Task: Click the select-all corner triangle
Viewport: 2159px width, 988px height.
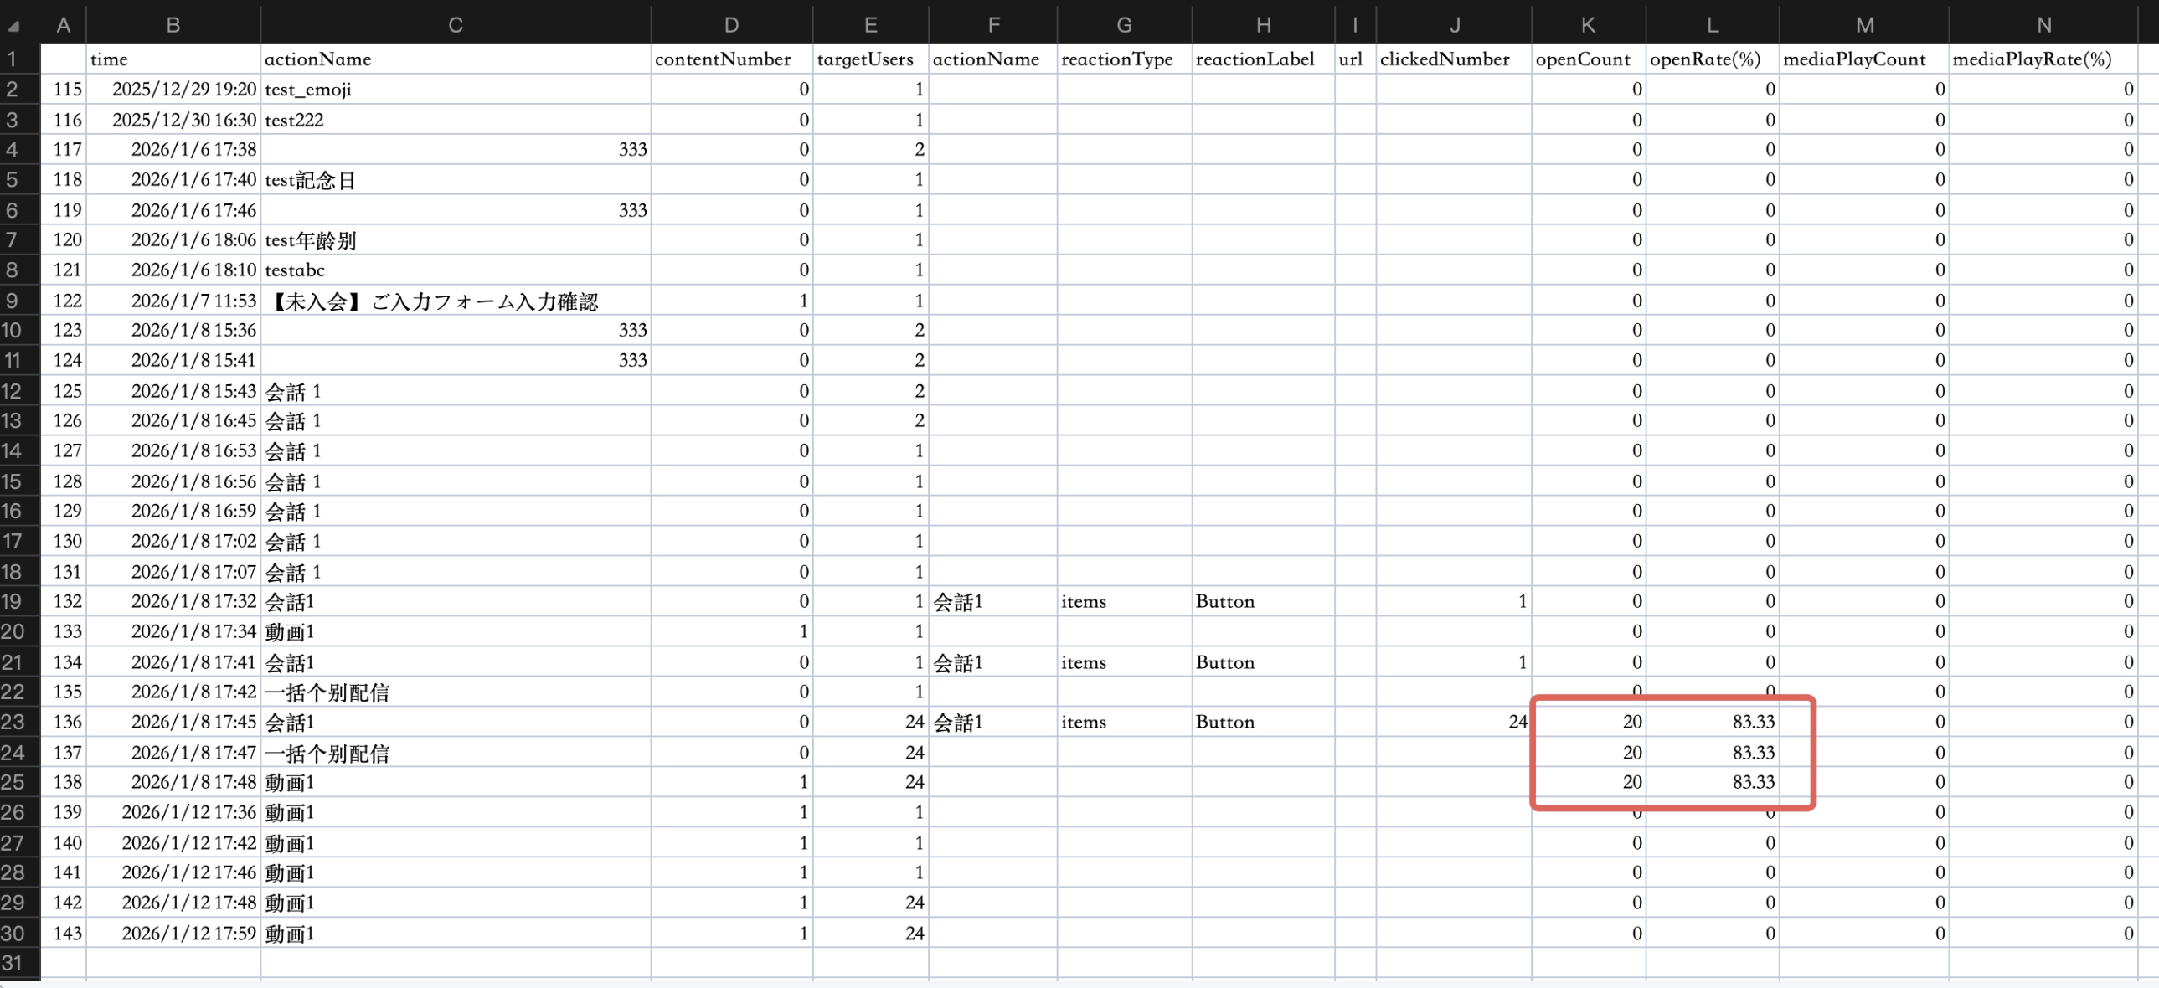Action: pos(13,26)
